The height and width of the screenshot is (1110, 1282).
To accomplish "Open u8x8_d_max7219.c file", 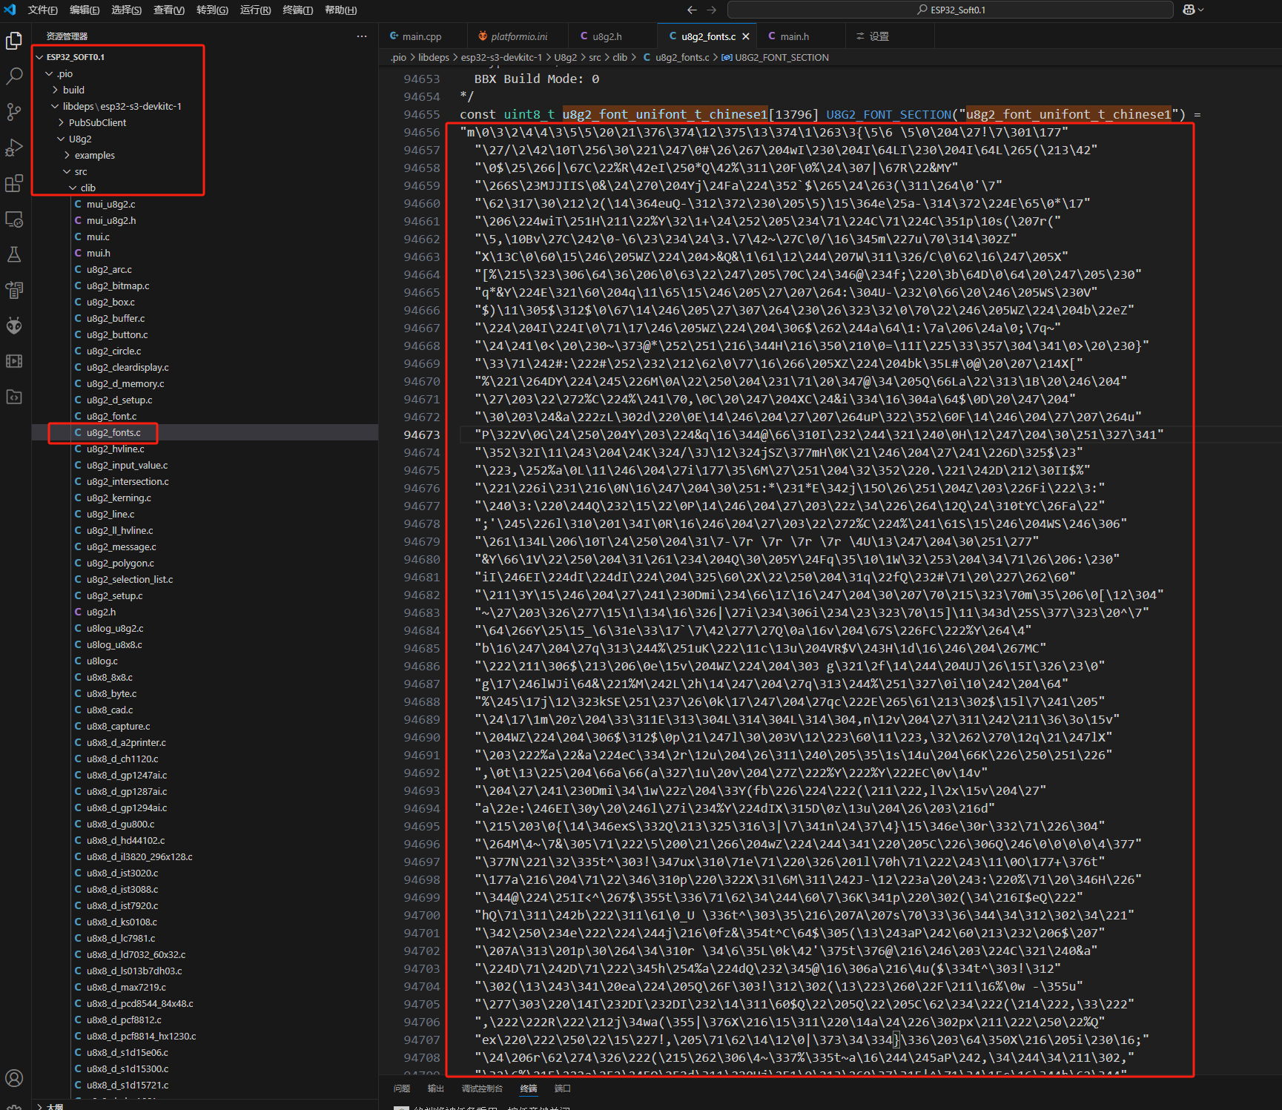I will (205, 987).
